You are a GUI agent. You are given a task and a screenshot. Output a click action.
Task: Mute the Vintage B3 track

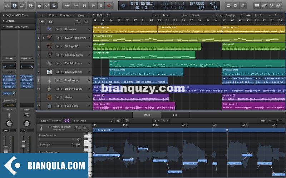[58, 47]
